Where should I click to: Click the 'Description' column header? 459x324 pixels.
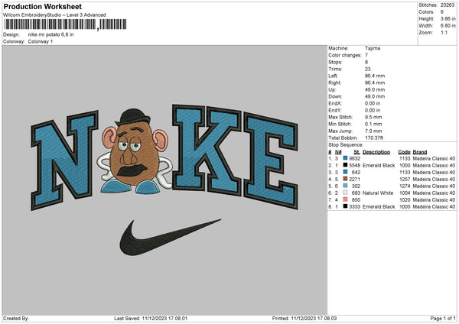[x=376, y=152]
